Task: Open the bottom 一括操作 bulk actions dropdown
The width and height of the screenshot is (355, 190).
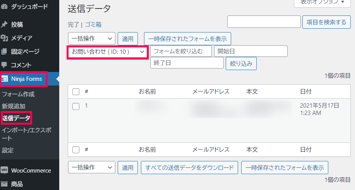Action: click(x=91, y=168)
